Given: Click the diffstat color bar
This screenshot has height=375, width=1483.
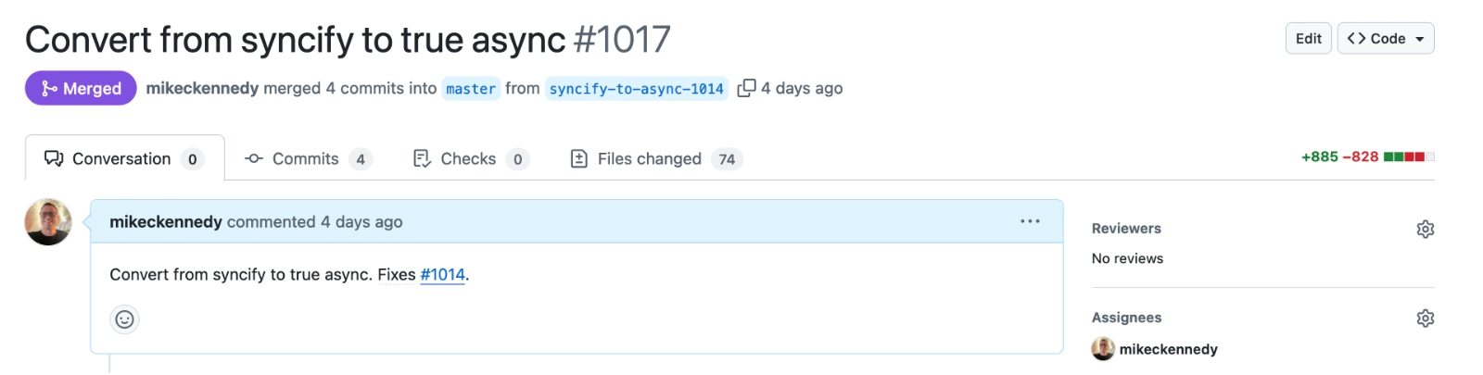Looking at the screenshot, I should 1408,156.
